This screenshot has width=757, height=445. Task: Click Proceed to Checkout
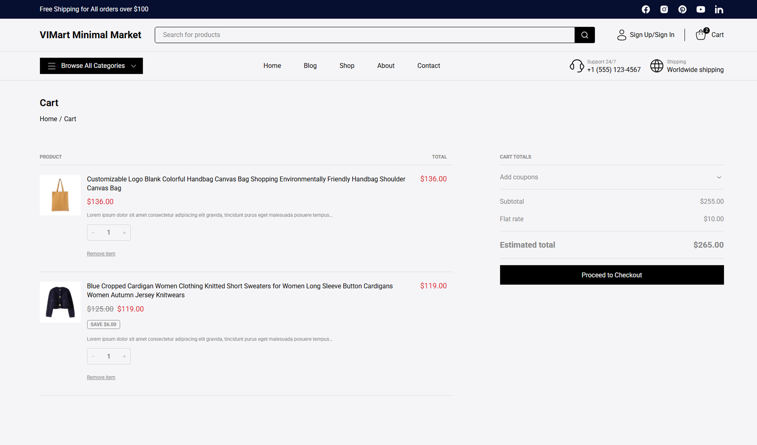click(612, 275)
